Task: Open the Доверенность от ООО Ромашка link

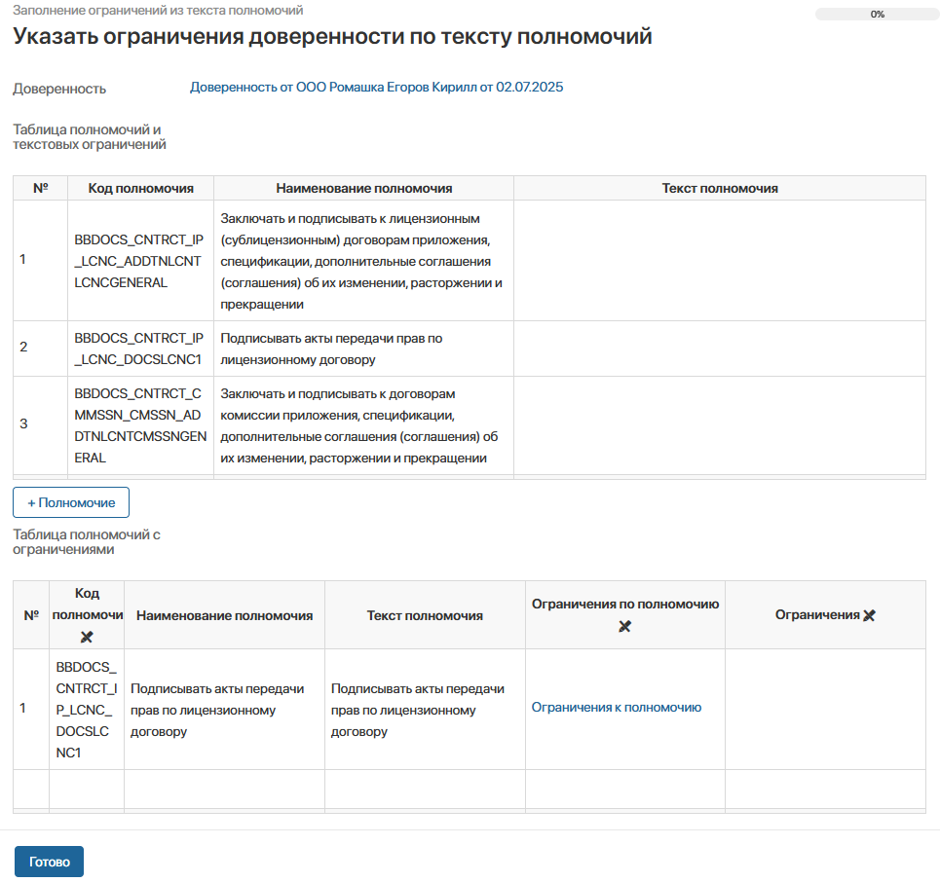Action: (x=376, y=88)
